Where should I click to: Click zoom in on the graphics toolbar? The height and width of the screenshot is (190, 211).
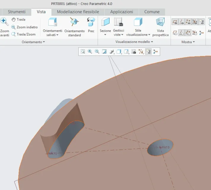coord(90,52)
